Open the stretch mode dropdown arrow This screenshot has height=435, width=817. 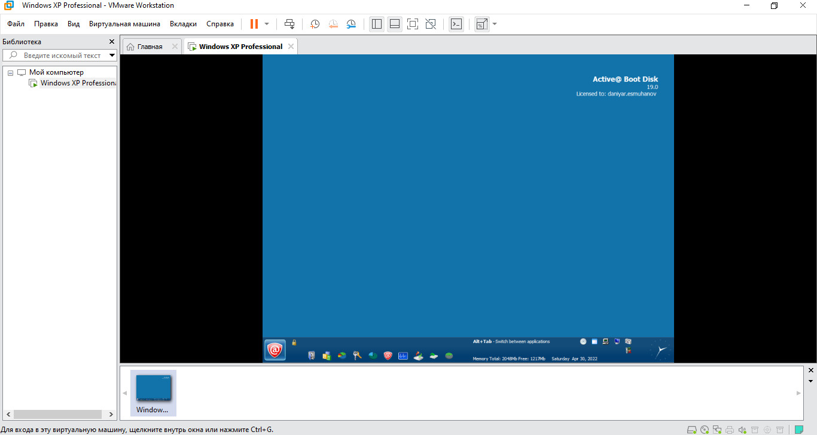(x=494, y=24)
